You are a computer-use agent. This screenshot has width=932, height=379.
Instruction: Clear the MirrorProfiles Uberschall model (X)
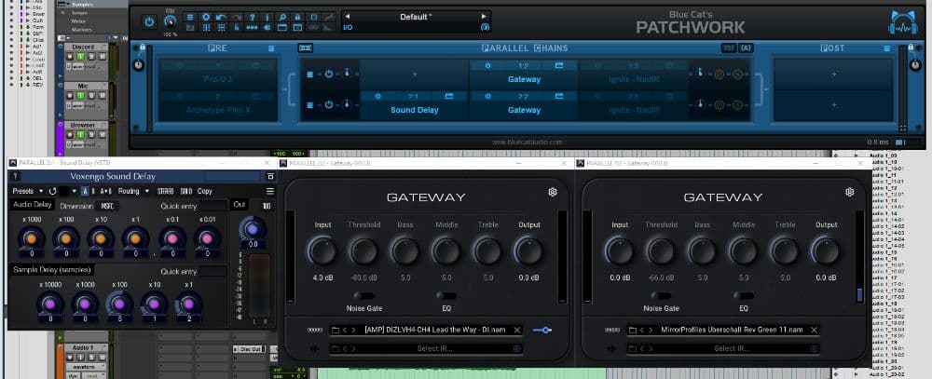pos(815,331)
